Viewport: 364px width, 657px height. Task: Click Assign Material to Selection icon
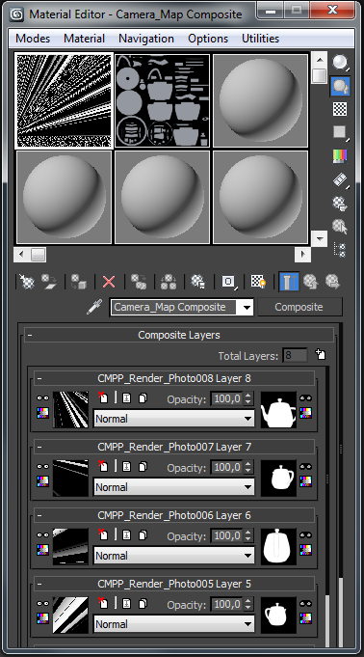coord(79,281)
